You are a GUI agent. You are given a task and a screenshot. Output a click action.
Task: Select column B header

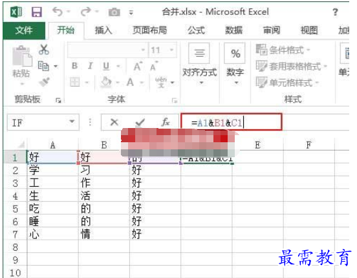pos(104,145)
